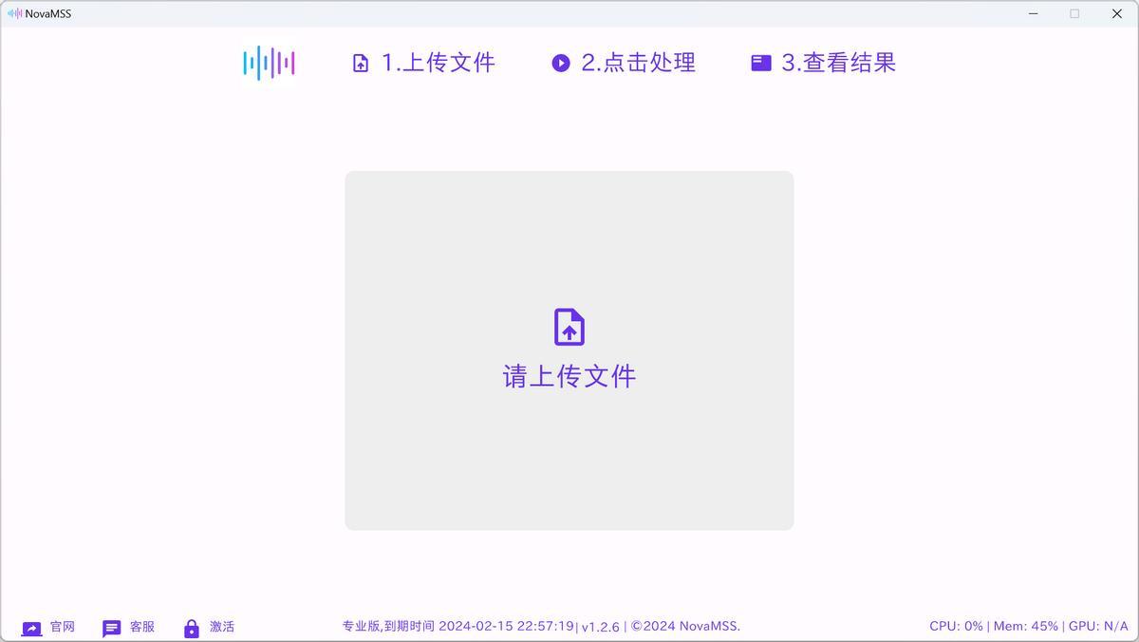
Task: Click the v1.2.6 version text
Action: point(600,627)
